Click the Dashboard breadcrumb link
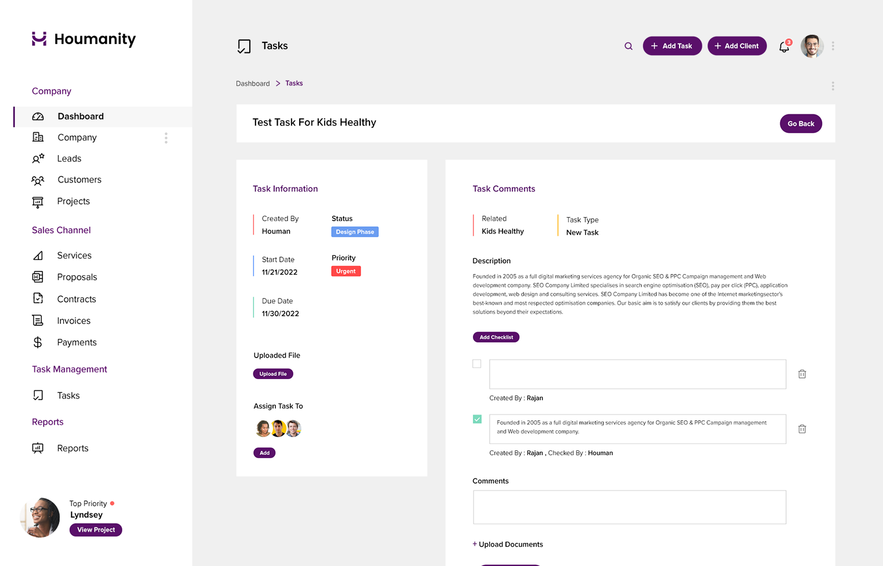 click(253, 84)
